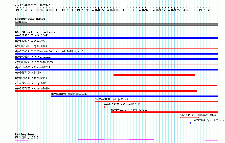This screenshot has width=225, height=143.
Task: Click the chr12:49878155..49879481 region label
Action: point(33,6)
